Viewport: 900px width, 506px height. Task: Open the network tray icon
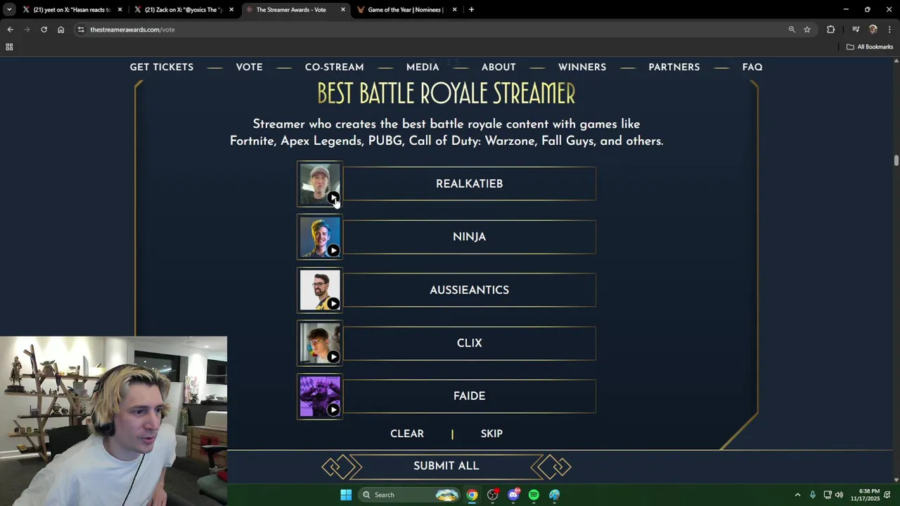click(828, 495)
